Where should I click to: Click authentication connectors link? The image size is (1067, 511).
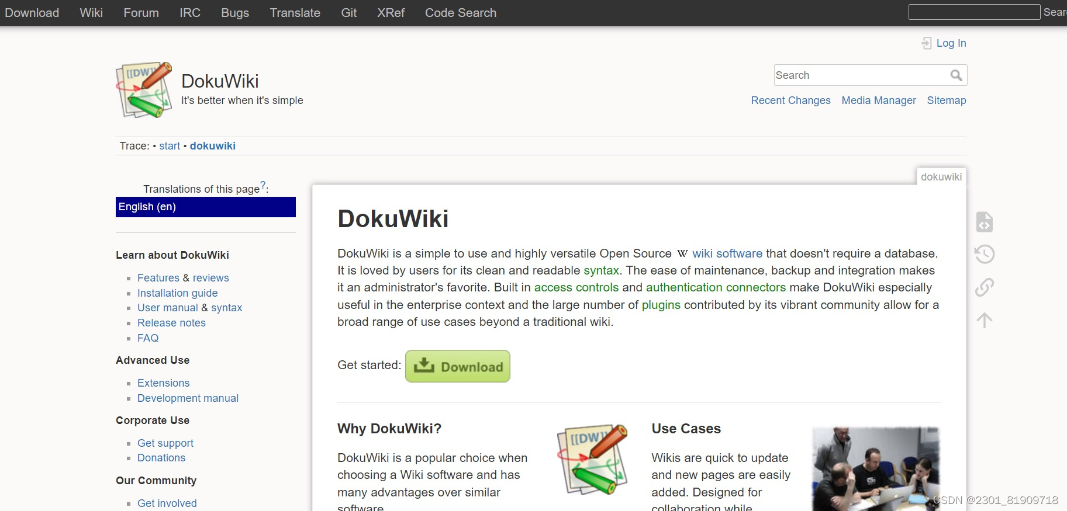point(716,287)
